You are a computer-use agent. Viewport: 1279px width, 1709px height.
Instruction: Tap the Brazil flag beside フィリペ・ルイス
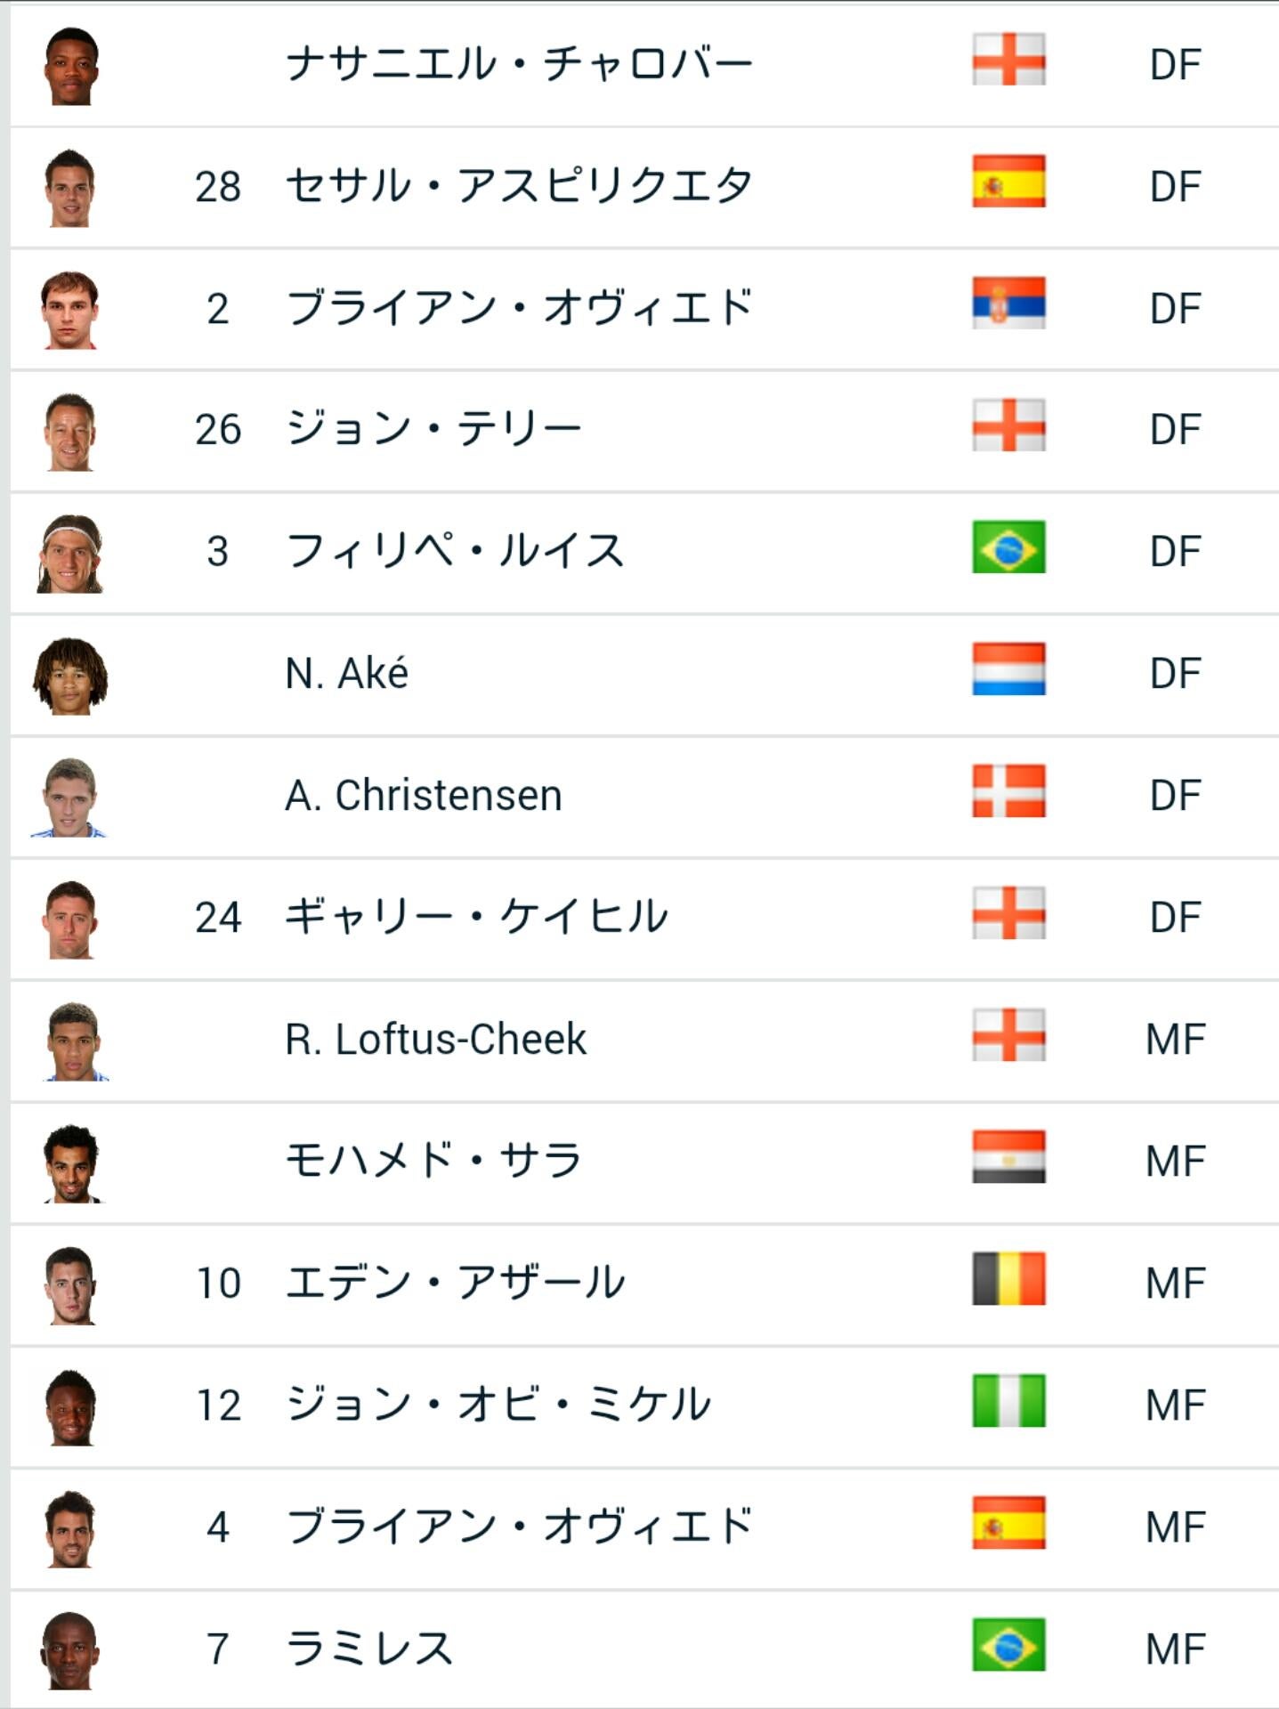1008,547
